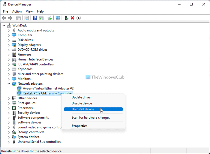The width and height of the screenshot is (210, 154).
Task: Click the Show/Hide Action Pane toolbar icon
Action: 41,18
